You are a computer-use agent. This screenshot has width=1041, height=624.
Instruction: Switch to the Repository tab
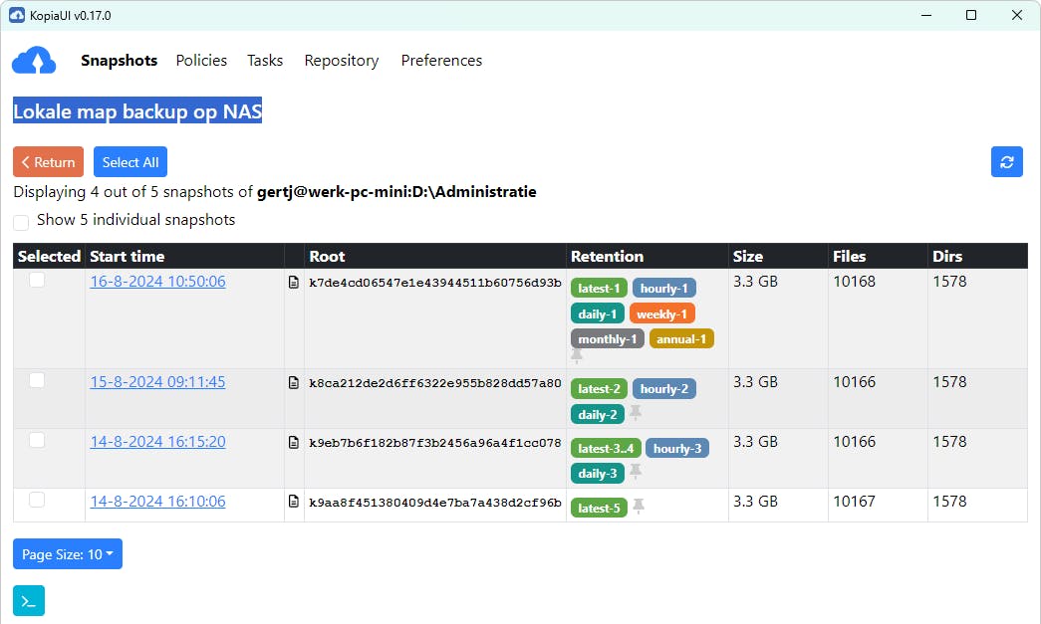pos(342,61)
